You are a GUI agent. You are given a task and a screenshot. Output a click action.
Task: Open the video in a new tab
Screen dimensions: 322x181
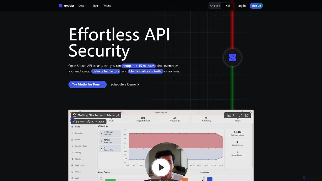tap(247, 115)
